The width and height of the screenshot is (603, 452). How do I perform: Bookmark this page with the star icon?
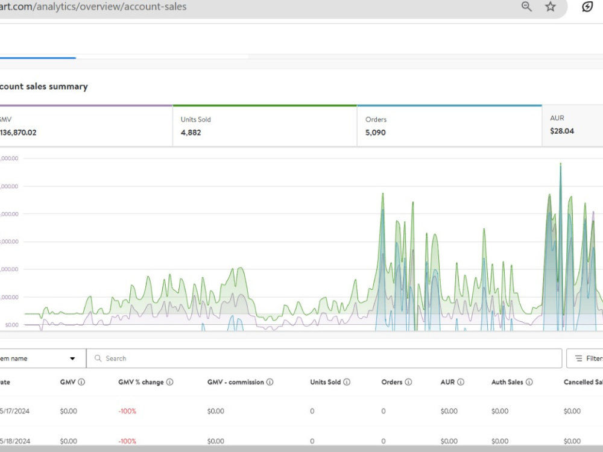(551, 7)
